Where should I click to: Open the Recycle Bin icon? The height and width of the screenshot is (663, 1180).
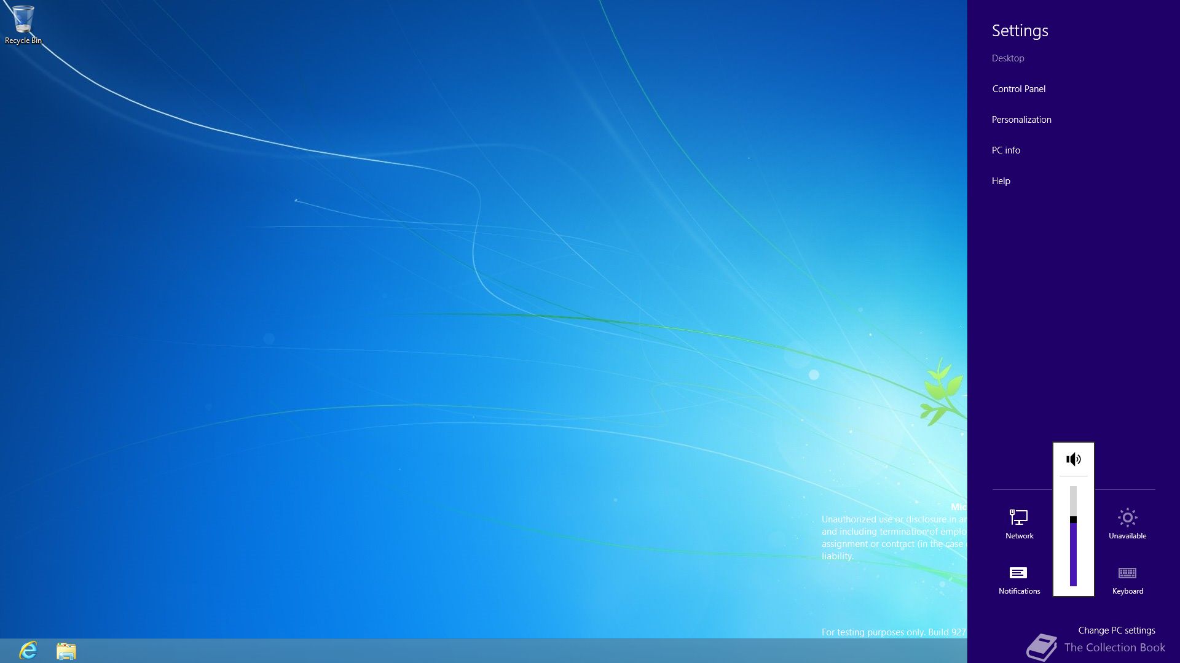23,25
